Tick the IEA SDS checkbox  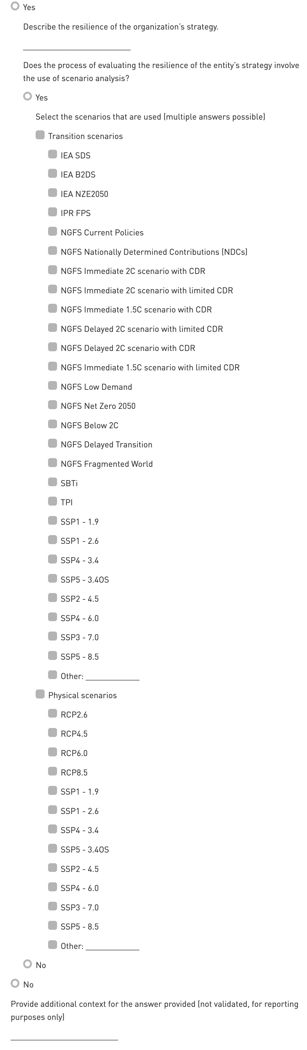click(53, 154)
